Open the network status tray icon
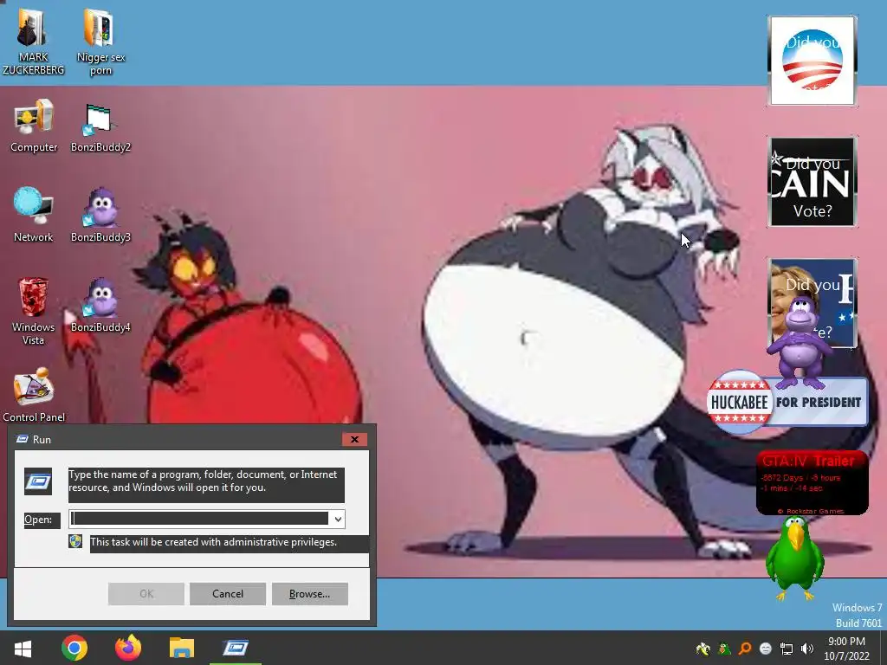The image size is (887, 665). click(787, 649)
